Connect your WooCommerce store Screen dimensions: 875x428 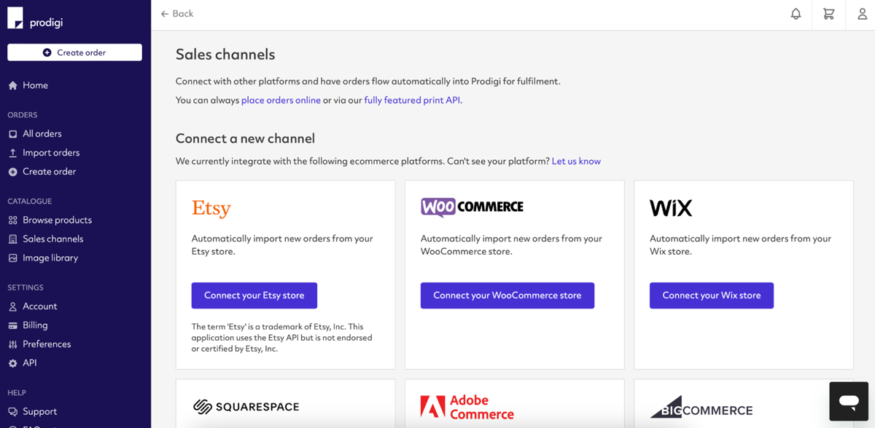[507, 296]
